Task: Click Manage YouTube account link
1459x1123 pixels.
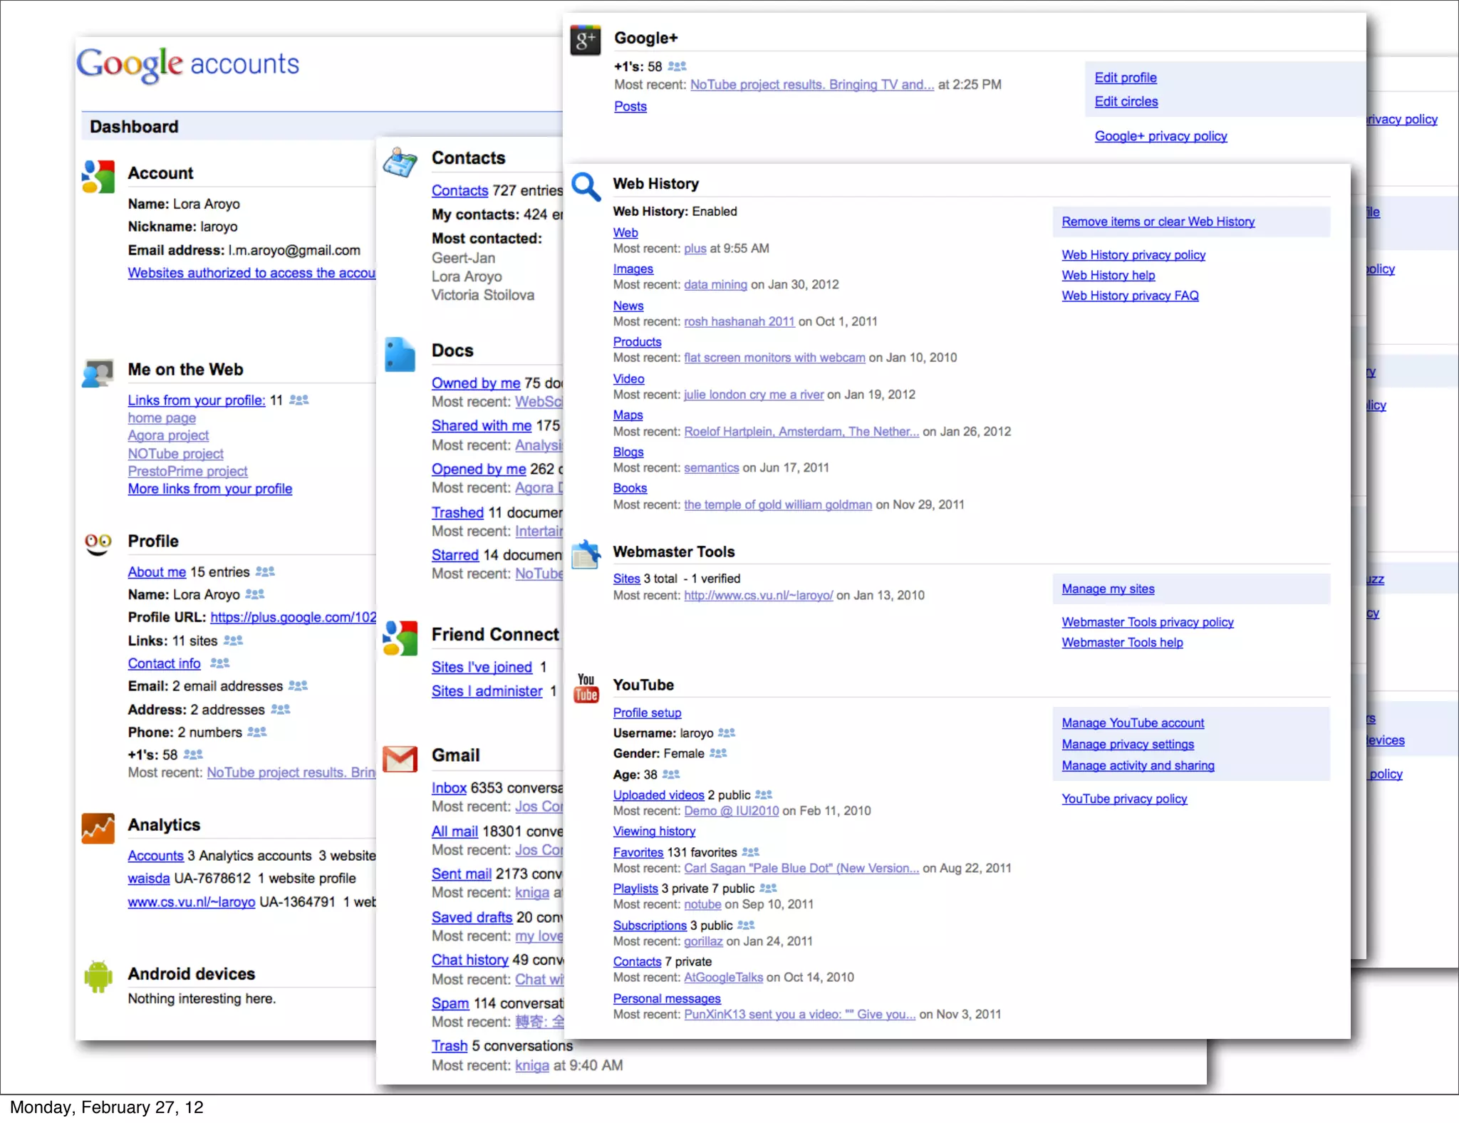Action: tap(1133, 723)
